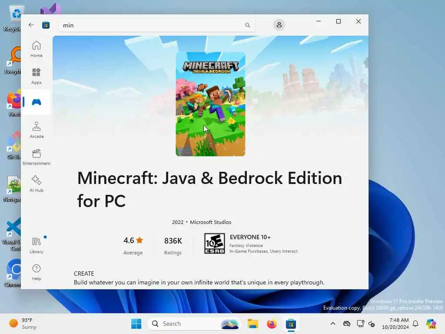Click the display/network tray icon
The width and height of the screenshot is (445, 334).
coord(360,324)
